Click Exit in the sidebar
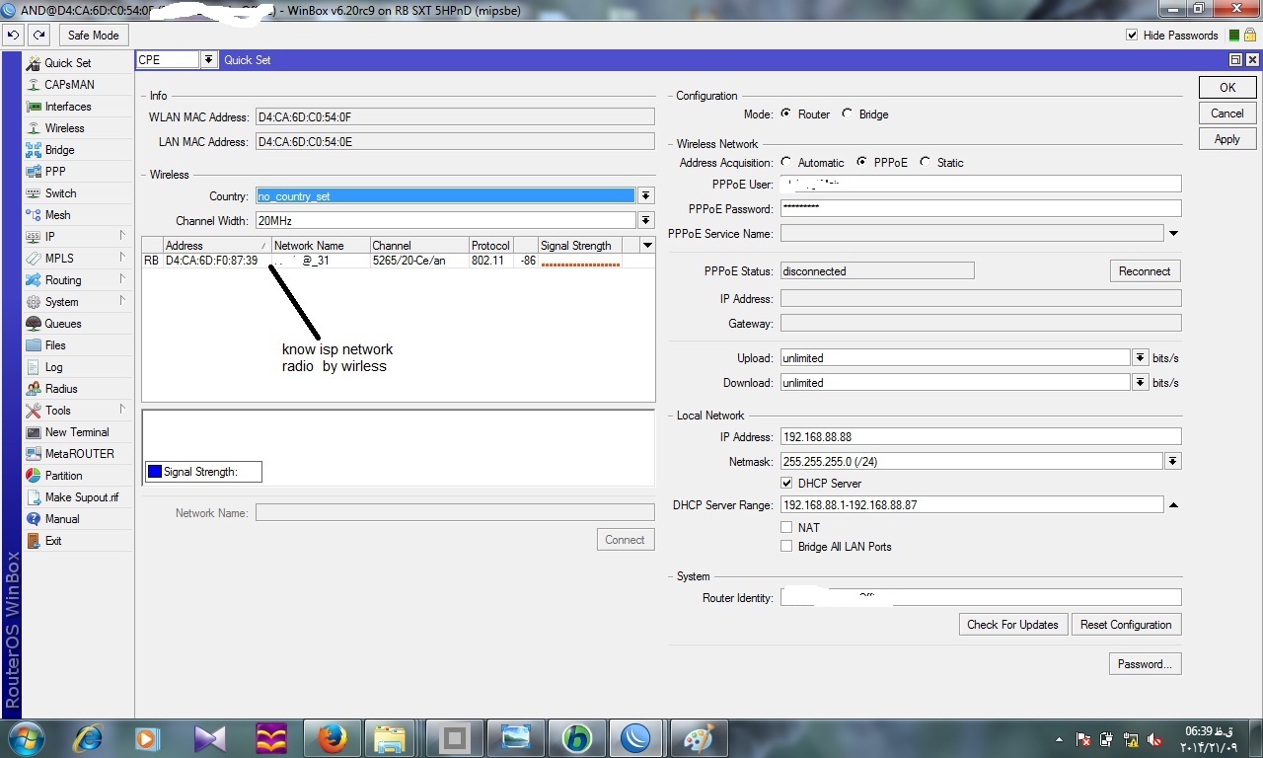 pyautogui.click(x=53, y=541)
